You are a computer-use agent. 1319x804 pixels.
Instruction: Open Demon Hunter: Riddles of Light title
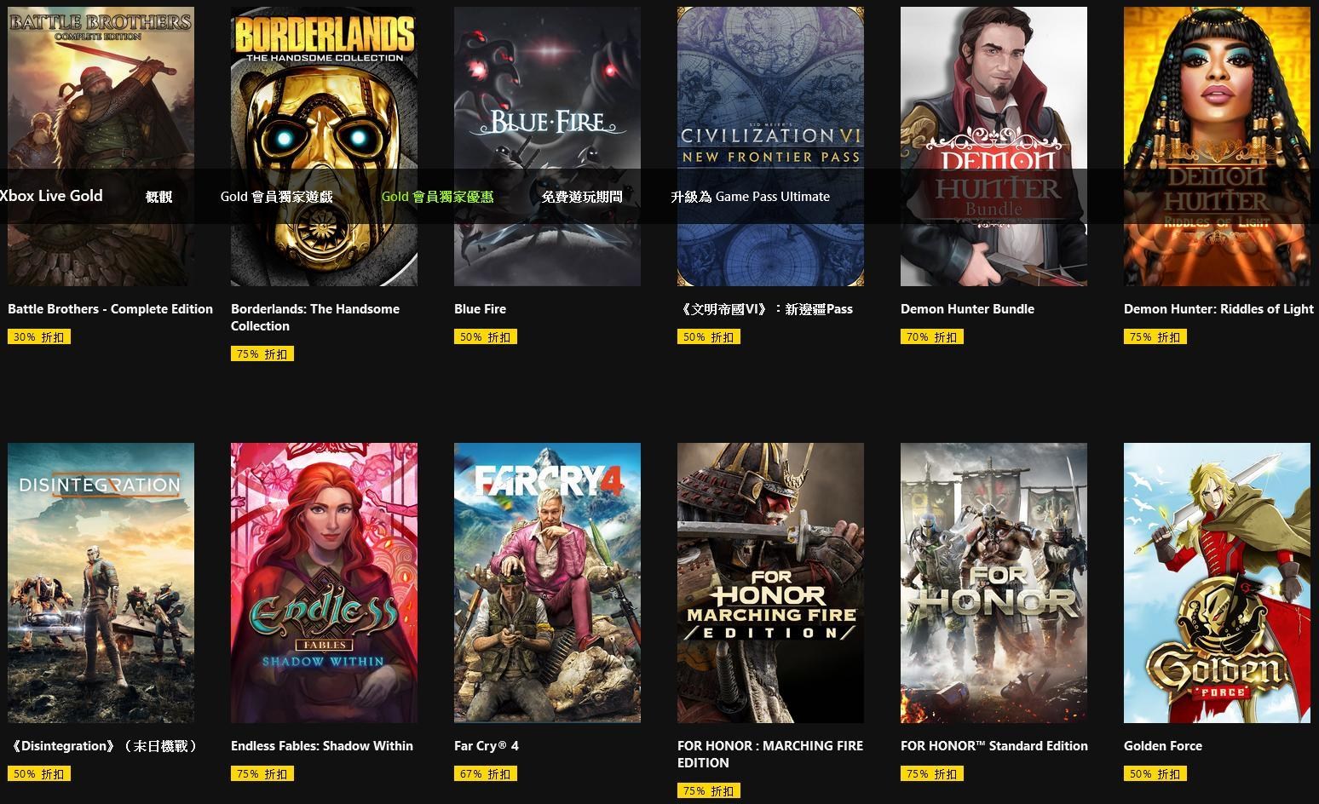(1218, 309)
